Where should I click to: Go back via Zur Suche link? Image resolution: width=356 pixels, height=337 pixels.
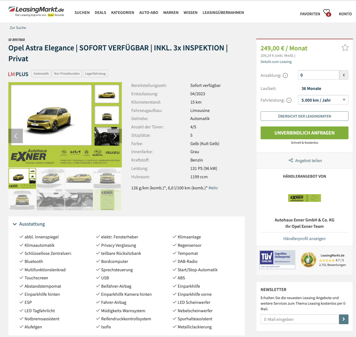tap(18, 28)
